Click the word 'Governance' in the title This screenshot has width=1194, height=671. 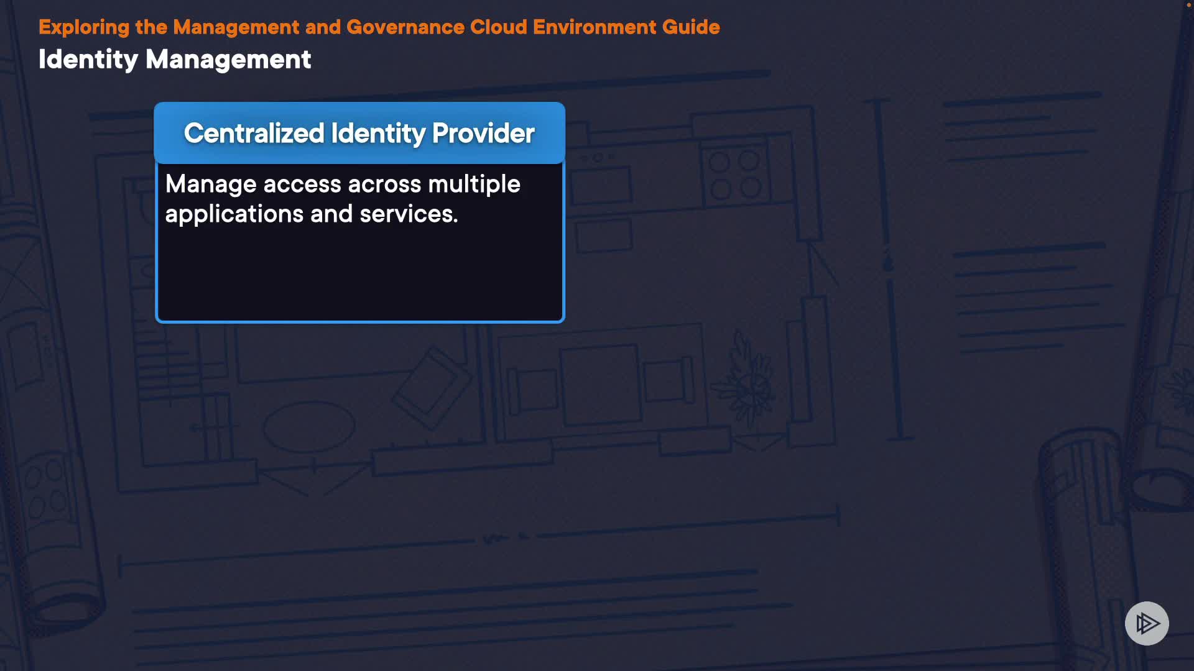point(405,27)
